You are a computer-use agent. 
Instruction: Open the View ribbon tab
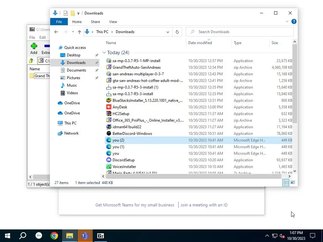[x=113, y=22]
